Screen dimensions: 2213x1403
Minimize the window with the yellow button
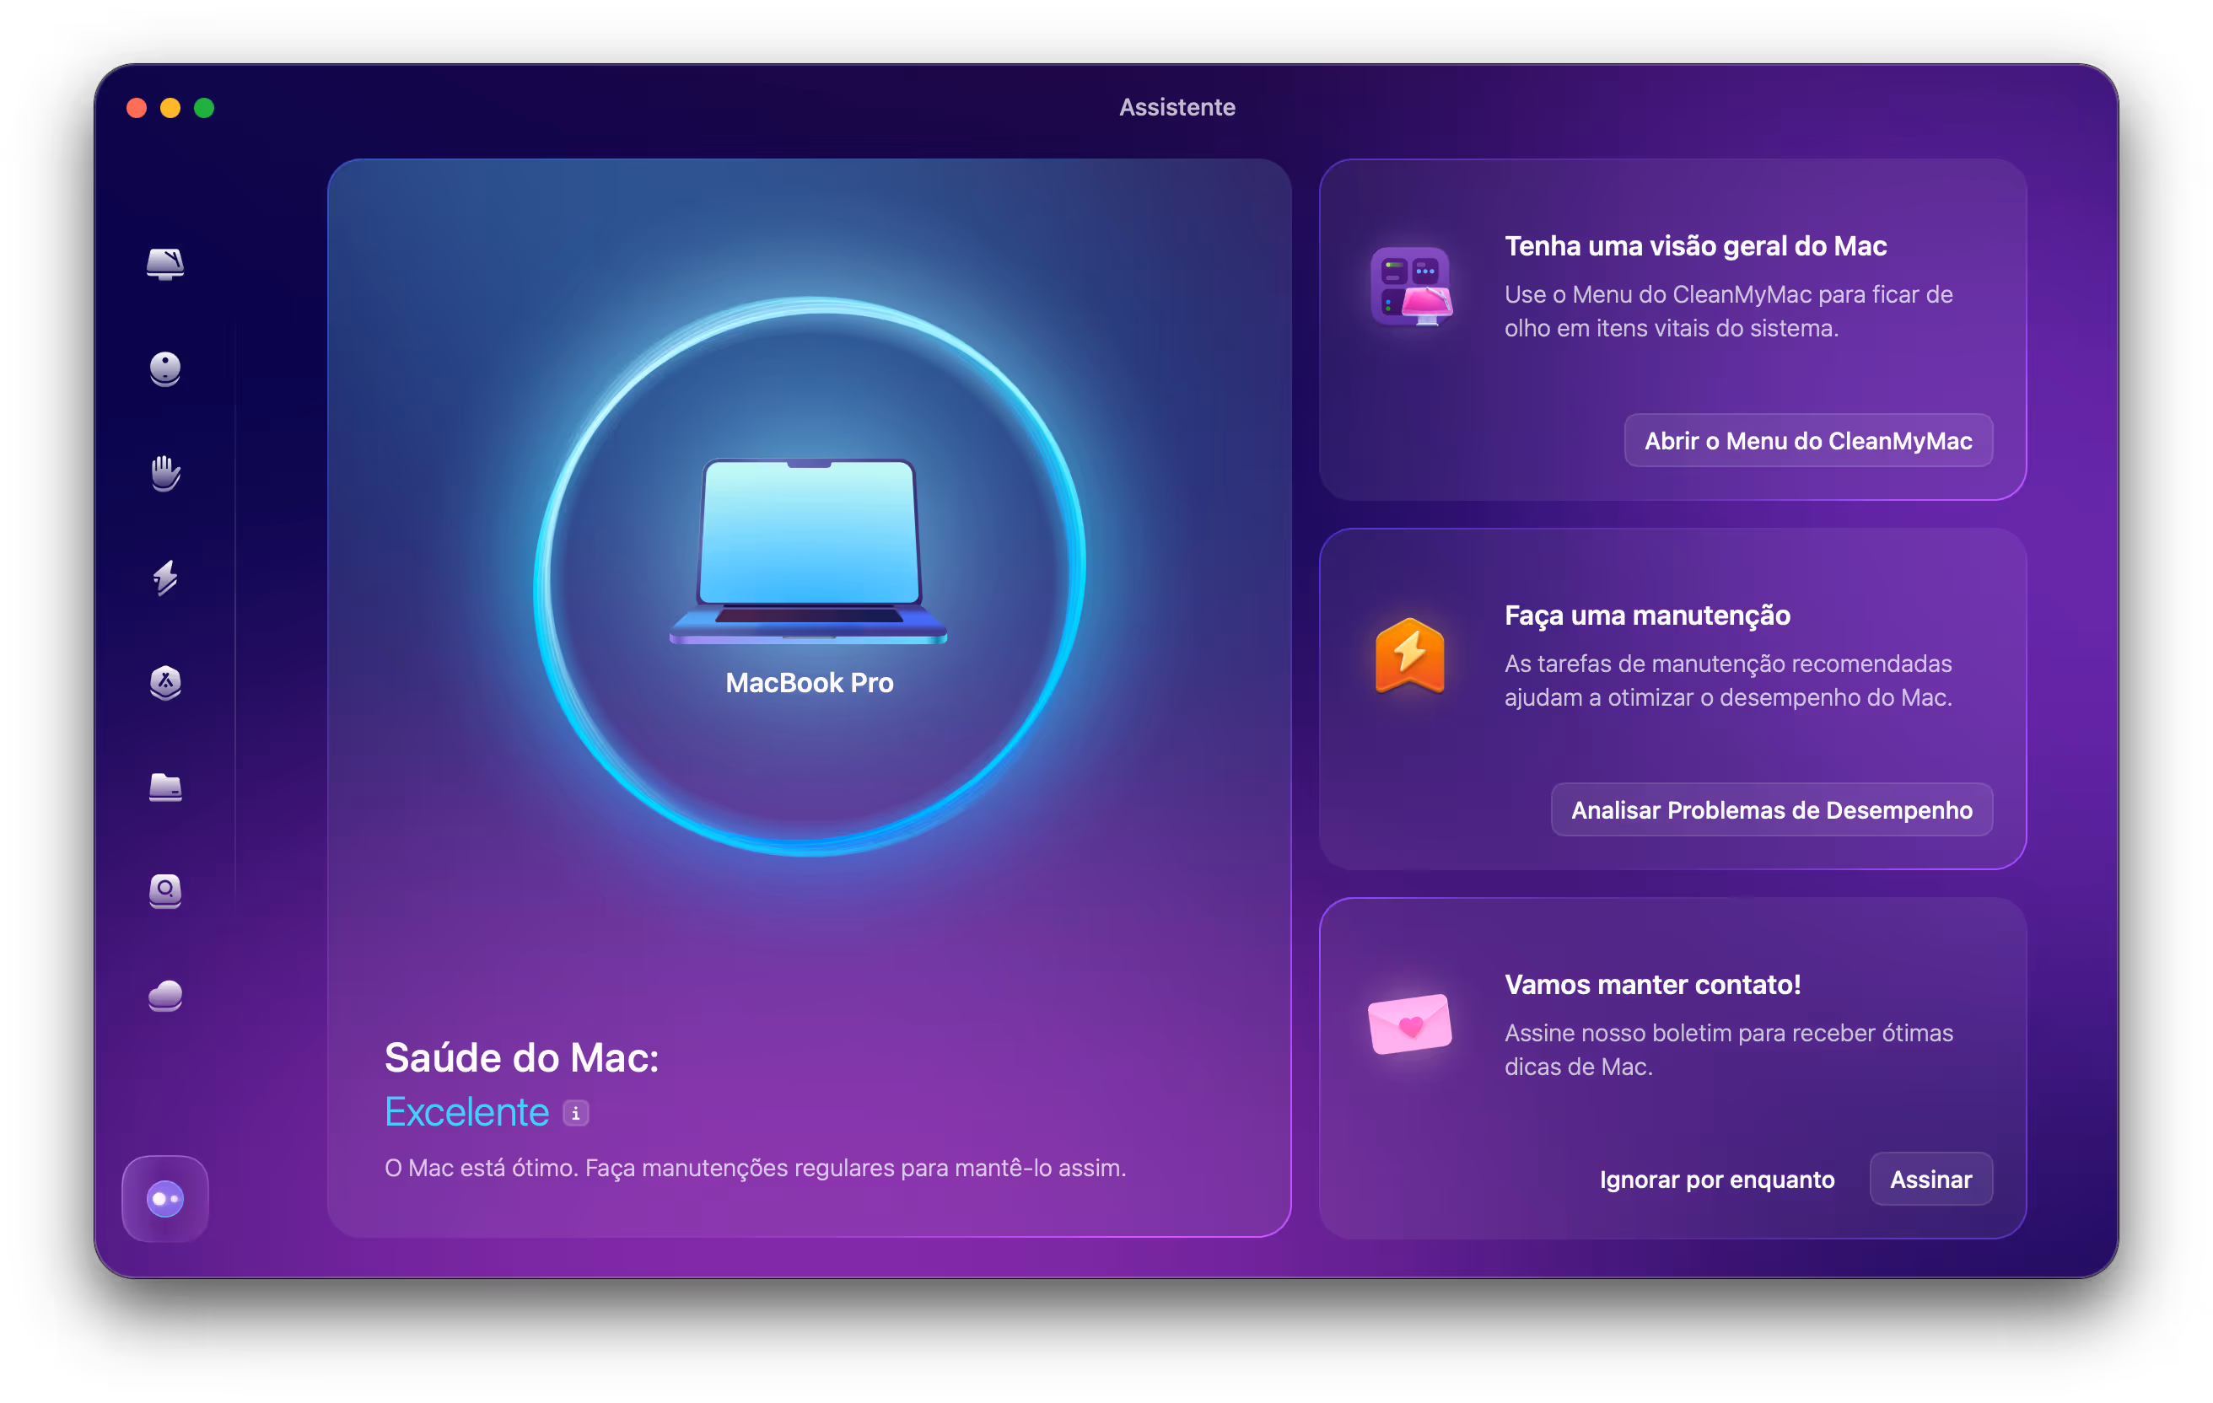tap(171, 109)
